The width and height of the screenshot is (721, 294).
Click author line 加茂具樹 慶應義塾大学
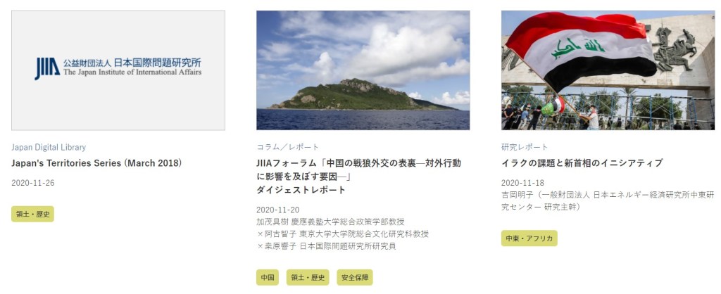(331, 222)
